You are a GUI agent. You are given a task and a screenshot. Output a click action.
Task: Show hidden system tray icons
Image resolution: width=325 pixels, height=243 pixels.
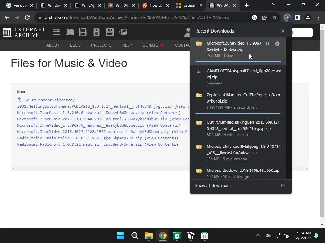(258, 235)
